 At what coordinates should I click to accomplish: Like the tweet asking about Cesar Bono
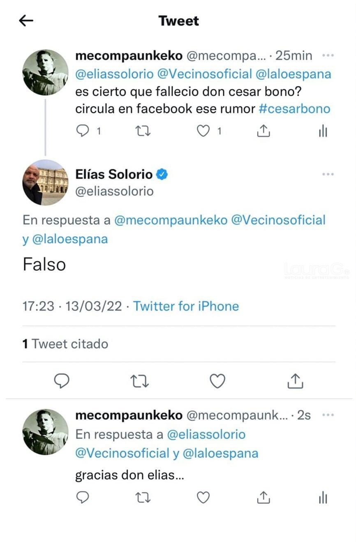click(x=203, y=131)
